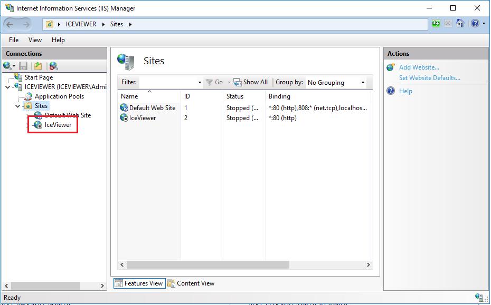This screenshot has width=491, height=305.
Task: Switch to Features View tab
Action: click(x=139, y=283)
